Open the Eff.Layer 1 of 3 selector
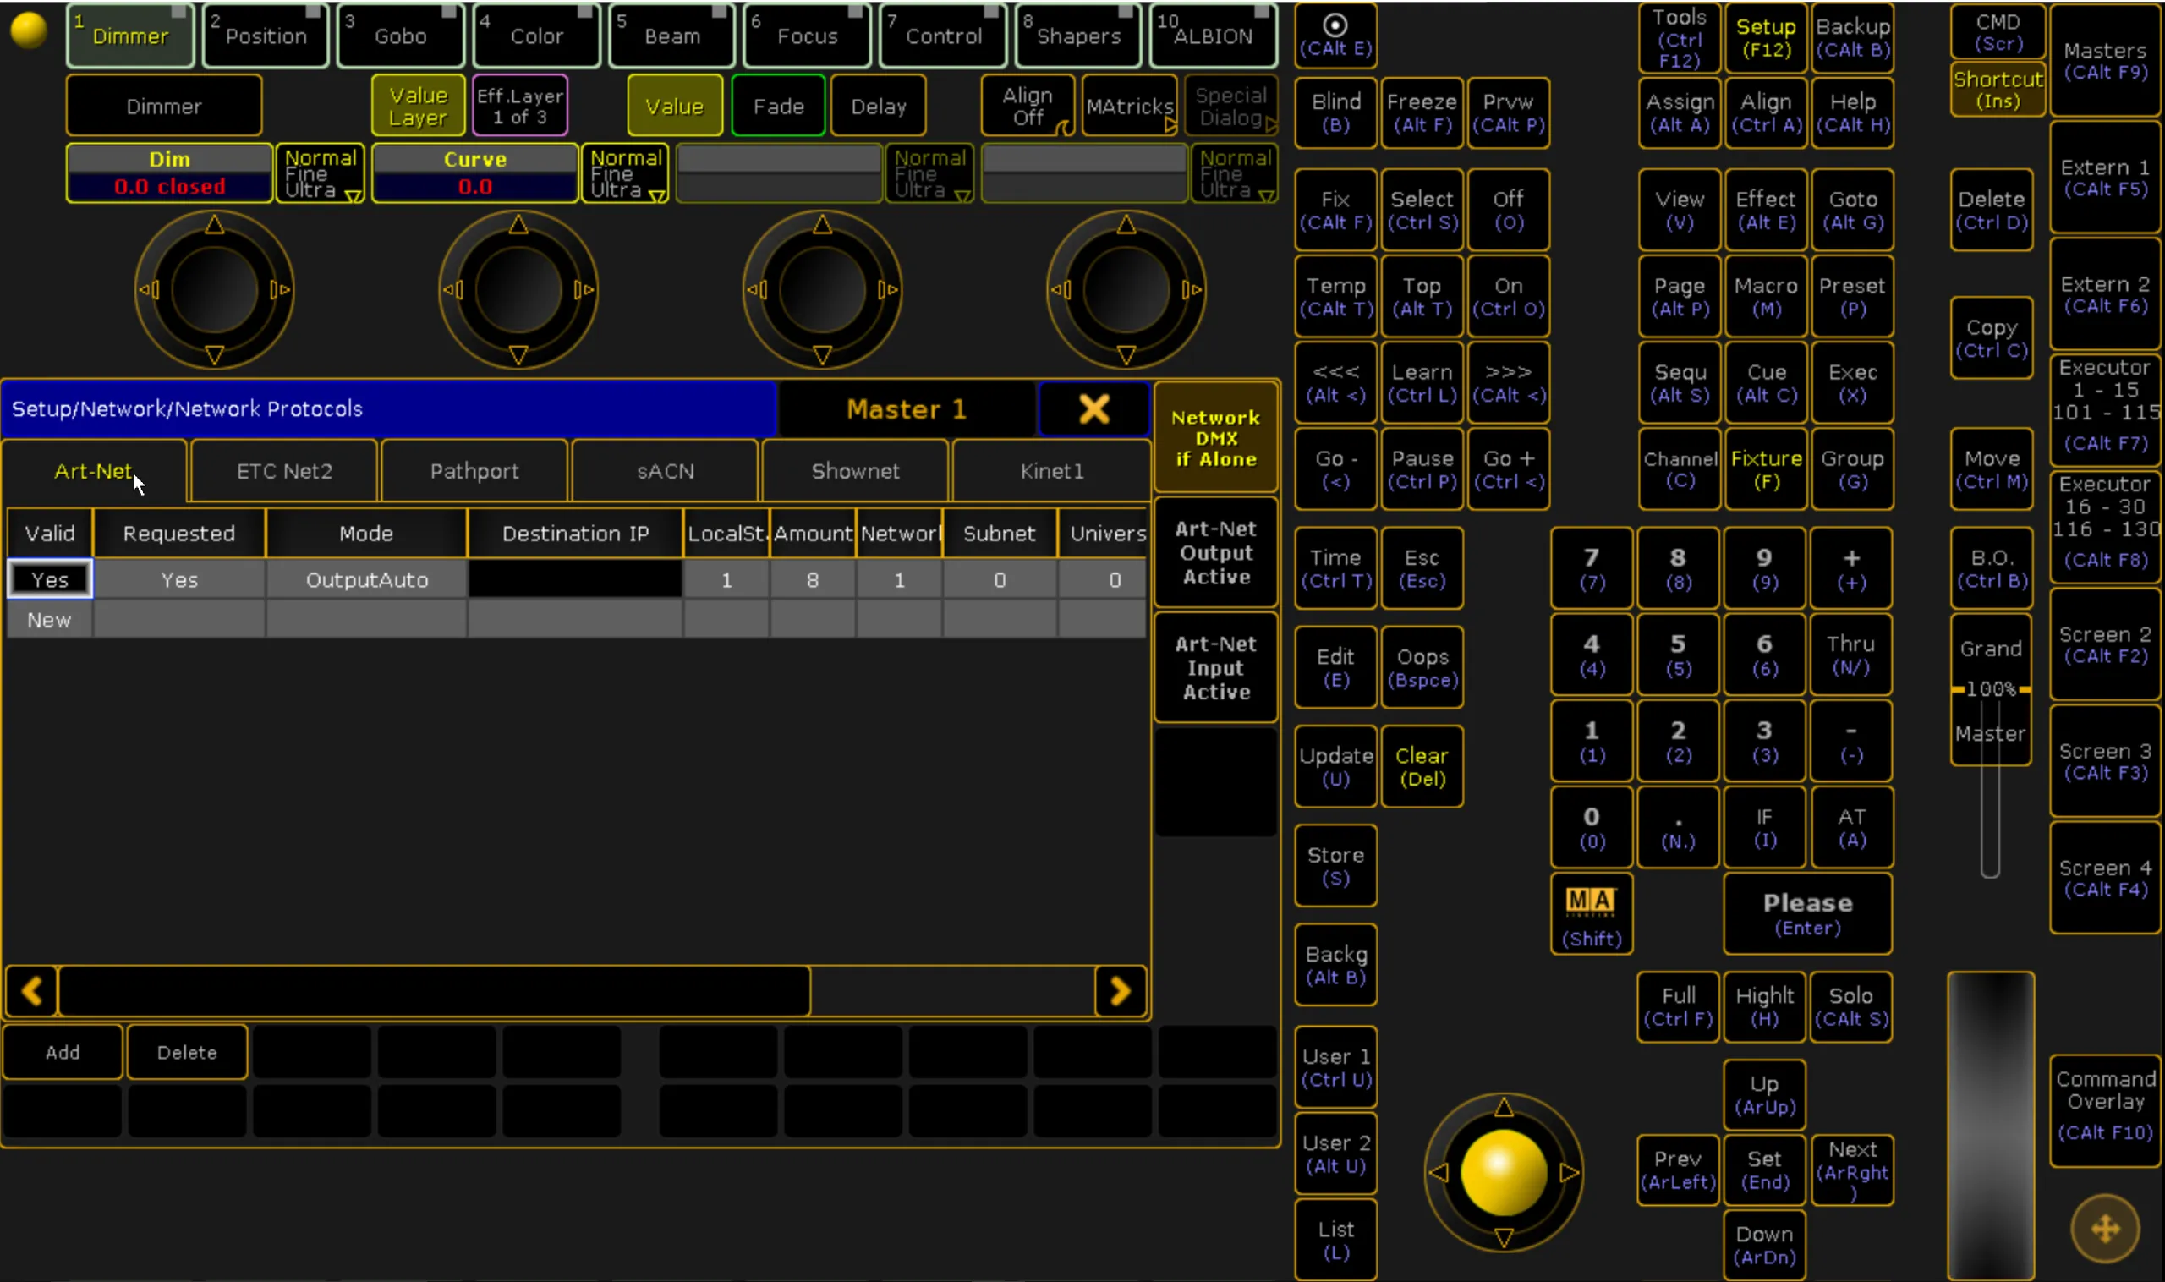The image size is (2165, 1282). tap(519, 107)
